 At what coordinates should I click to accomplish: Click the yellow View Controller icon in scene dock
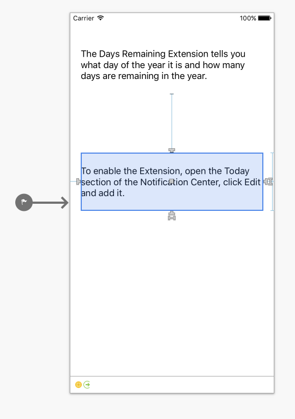pos(79,385)
